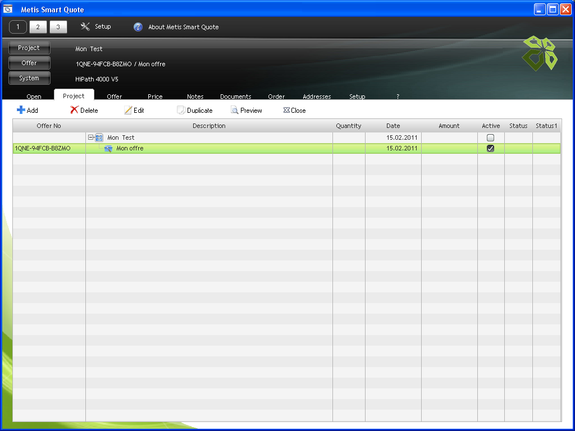Click the Project side button
Viewport: 575px width, 431px height.
coord(29,48)
